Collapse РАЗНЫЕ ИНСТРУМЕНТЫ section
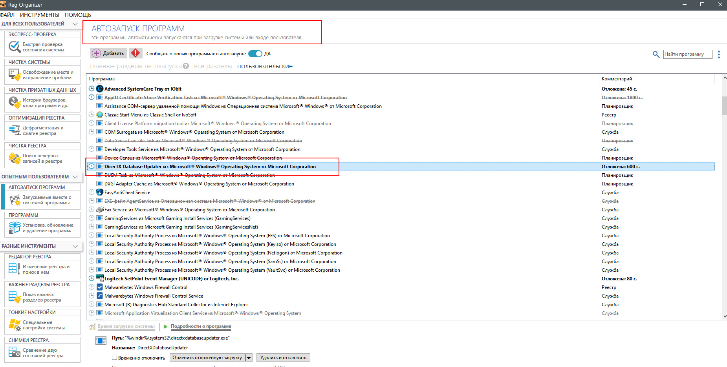Image resolution: width=727 pixels, height=367 pixels. tap(75, 246)
